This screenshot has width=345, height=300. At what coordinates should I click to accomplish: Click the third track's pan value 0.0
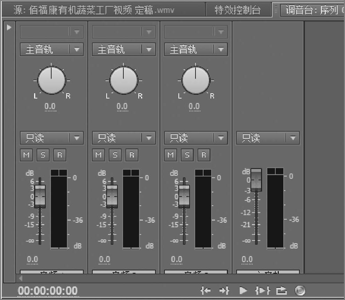click(x=194, y=106)
